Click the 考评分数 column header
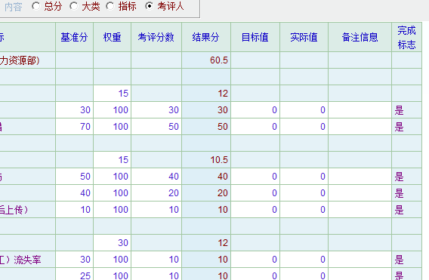The width and height of the screenshot is (429, 280). tap(156, 37)
